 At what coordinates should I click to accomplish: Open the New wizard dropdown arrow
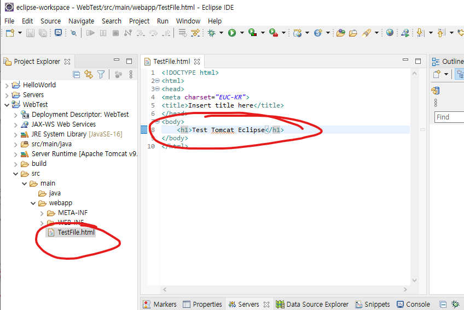(20, 33)
